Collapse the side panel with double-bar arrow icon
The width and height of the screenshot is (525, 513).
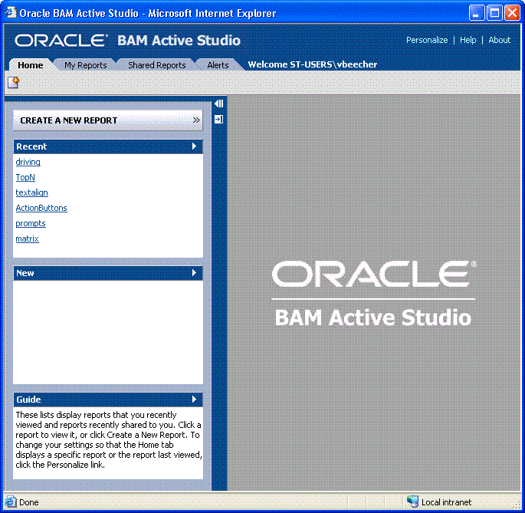pos(219,104)
